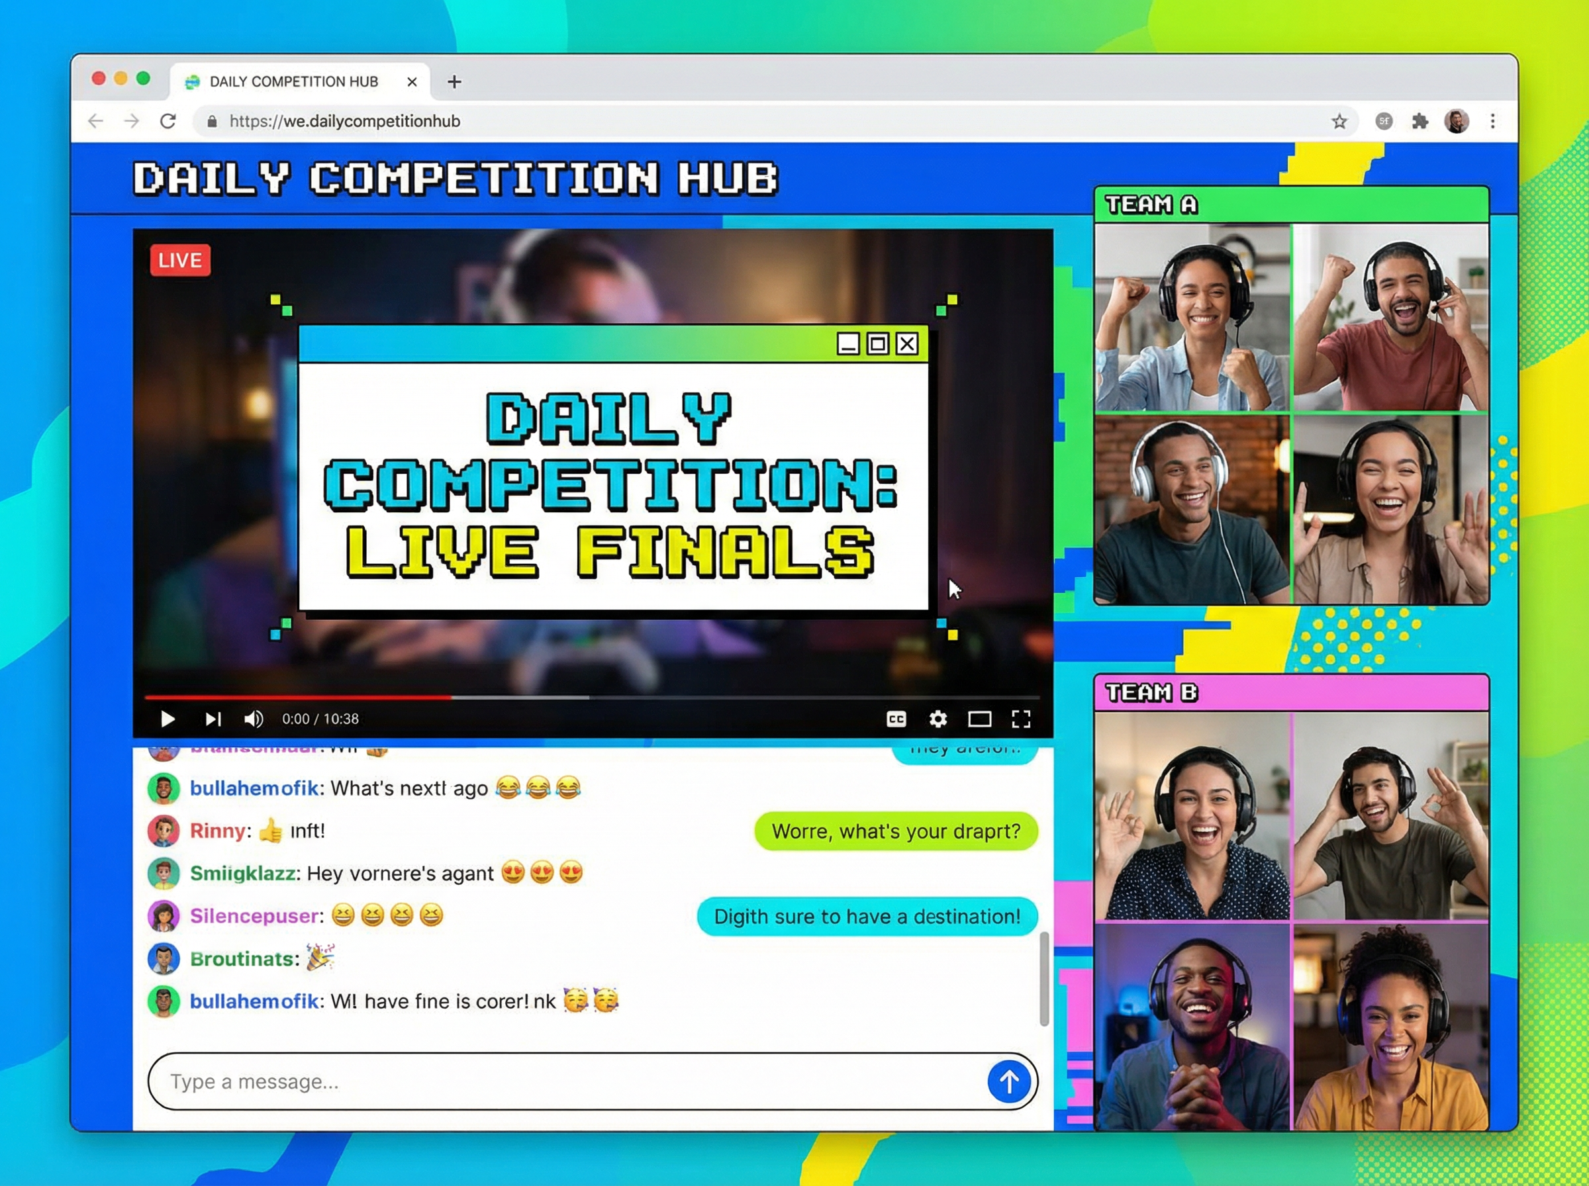
Task: Toggle closed captions on the video
Action: (x=896, y=719)
